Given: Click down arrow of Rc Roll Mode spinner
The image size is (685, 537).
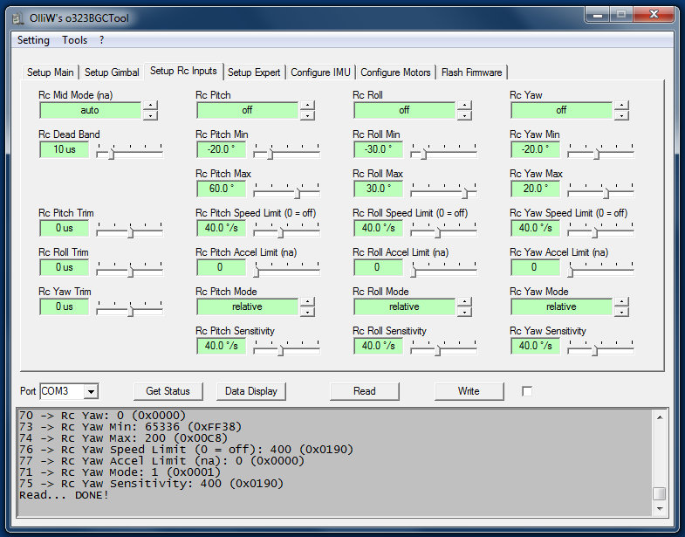Looking at the screenshot, I should 464,312.
